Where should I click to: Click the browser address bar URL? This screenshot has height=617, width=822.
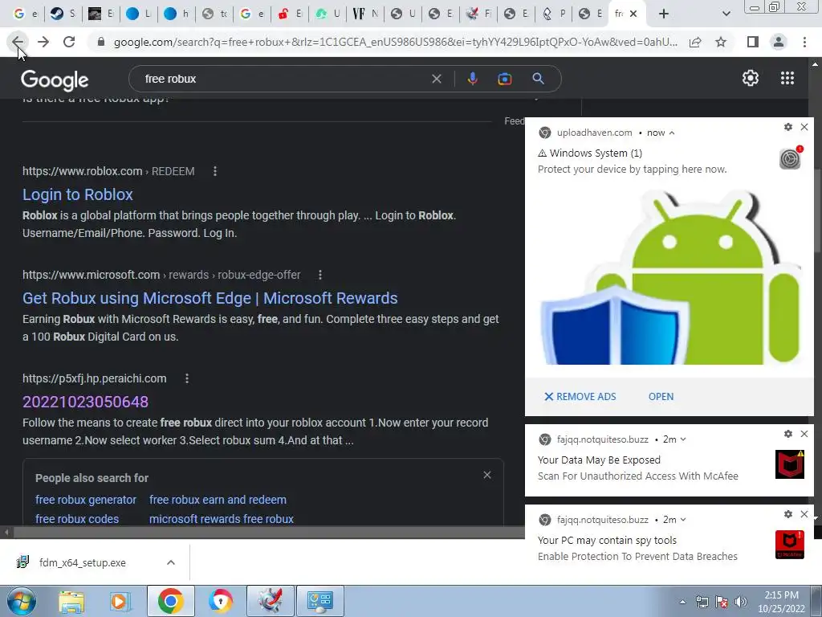click(395, 42)
